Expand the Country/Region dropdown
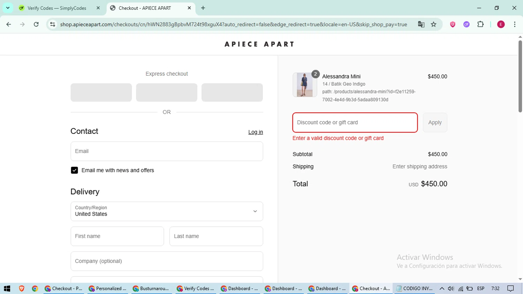Viewport: 523px width, 294px height. tap(167, 211)
